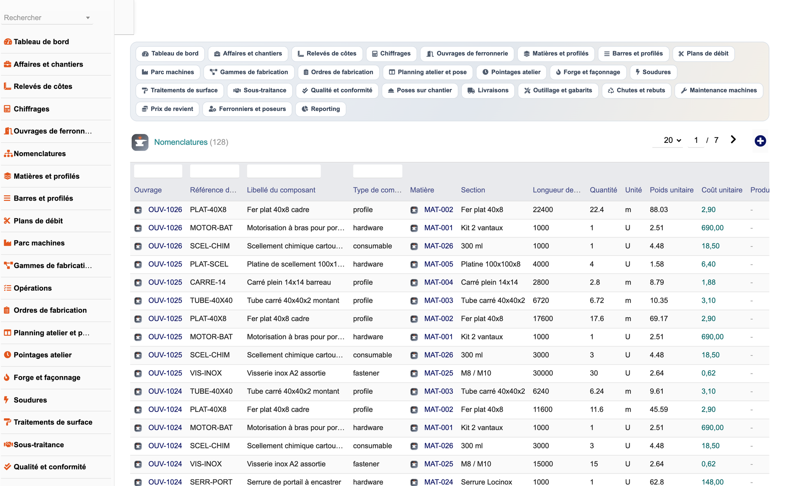Click the Ouvrage filter input field

pyautogui.click(x=158, y=171)
